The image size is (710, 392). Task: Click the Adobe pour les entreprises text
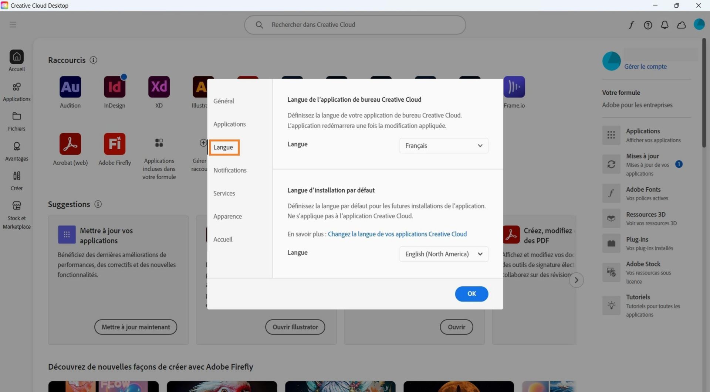pyautogui.click(x=637, y=105)
